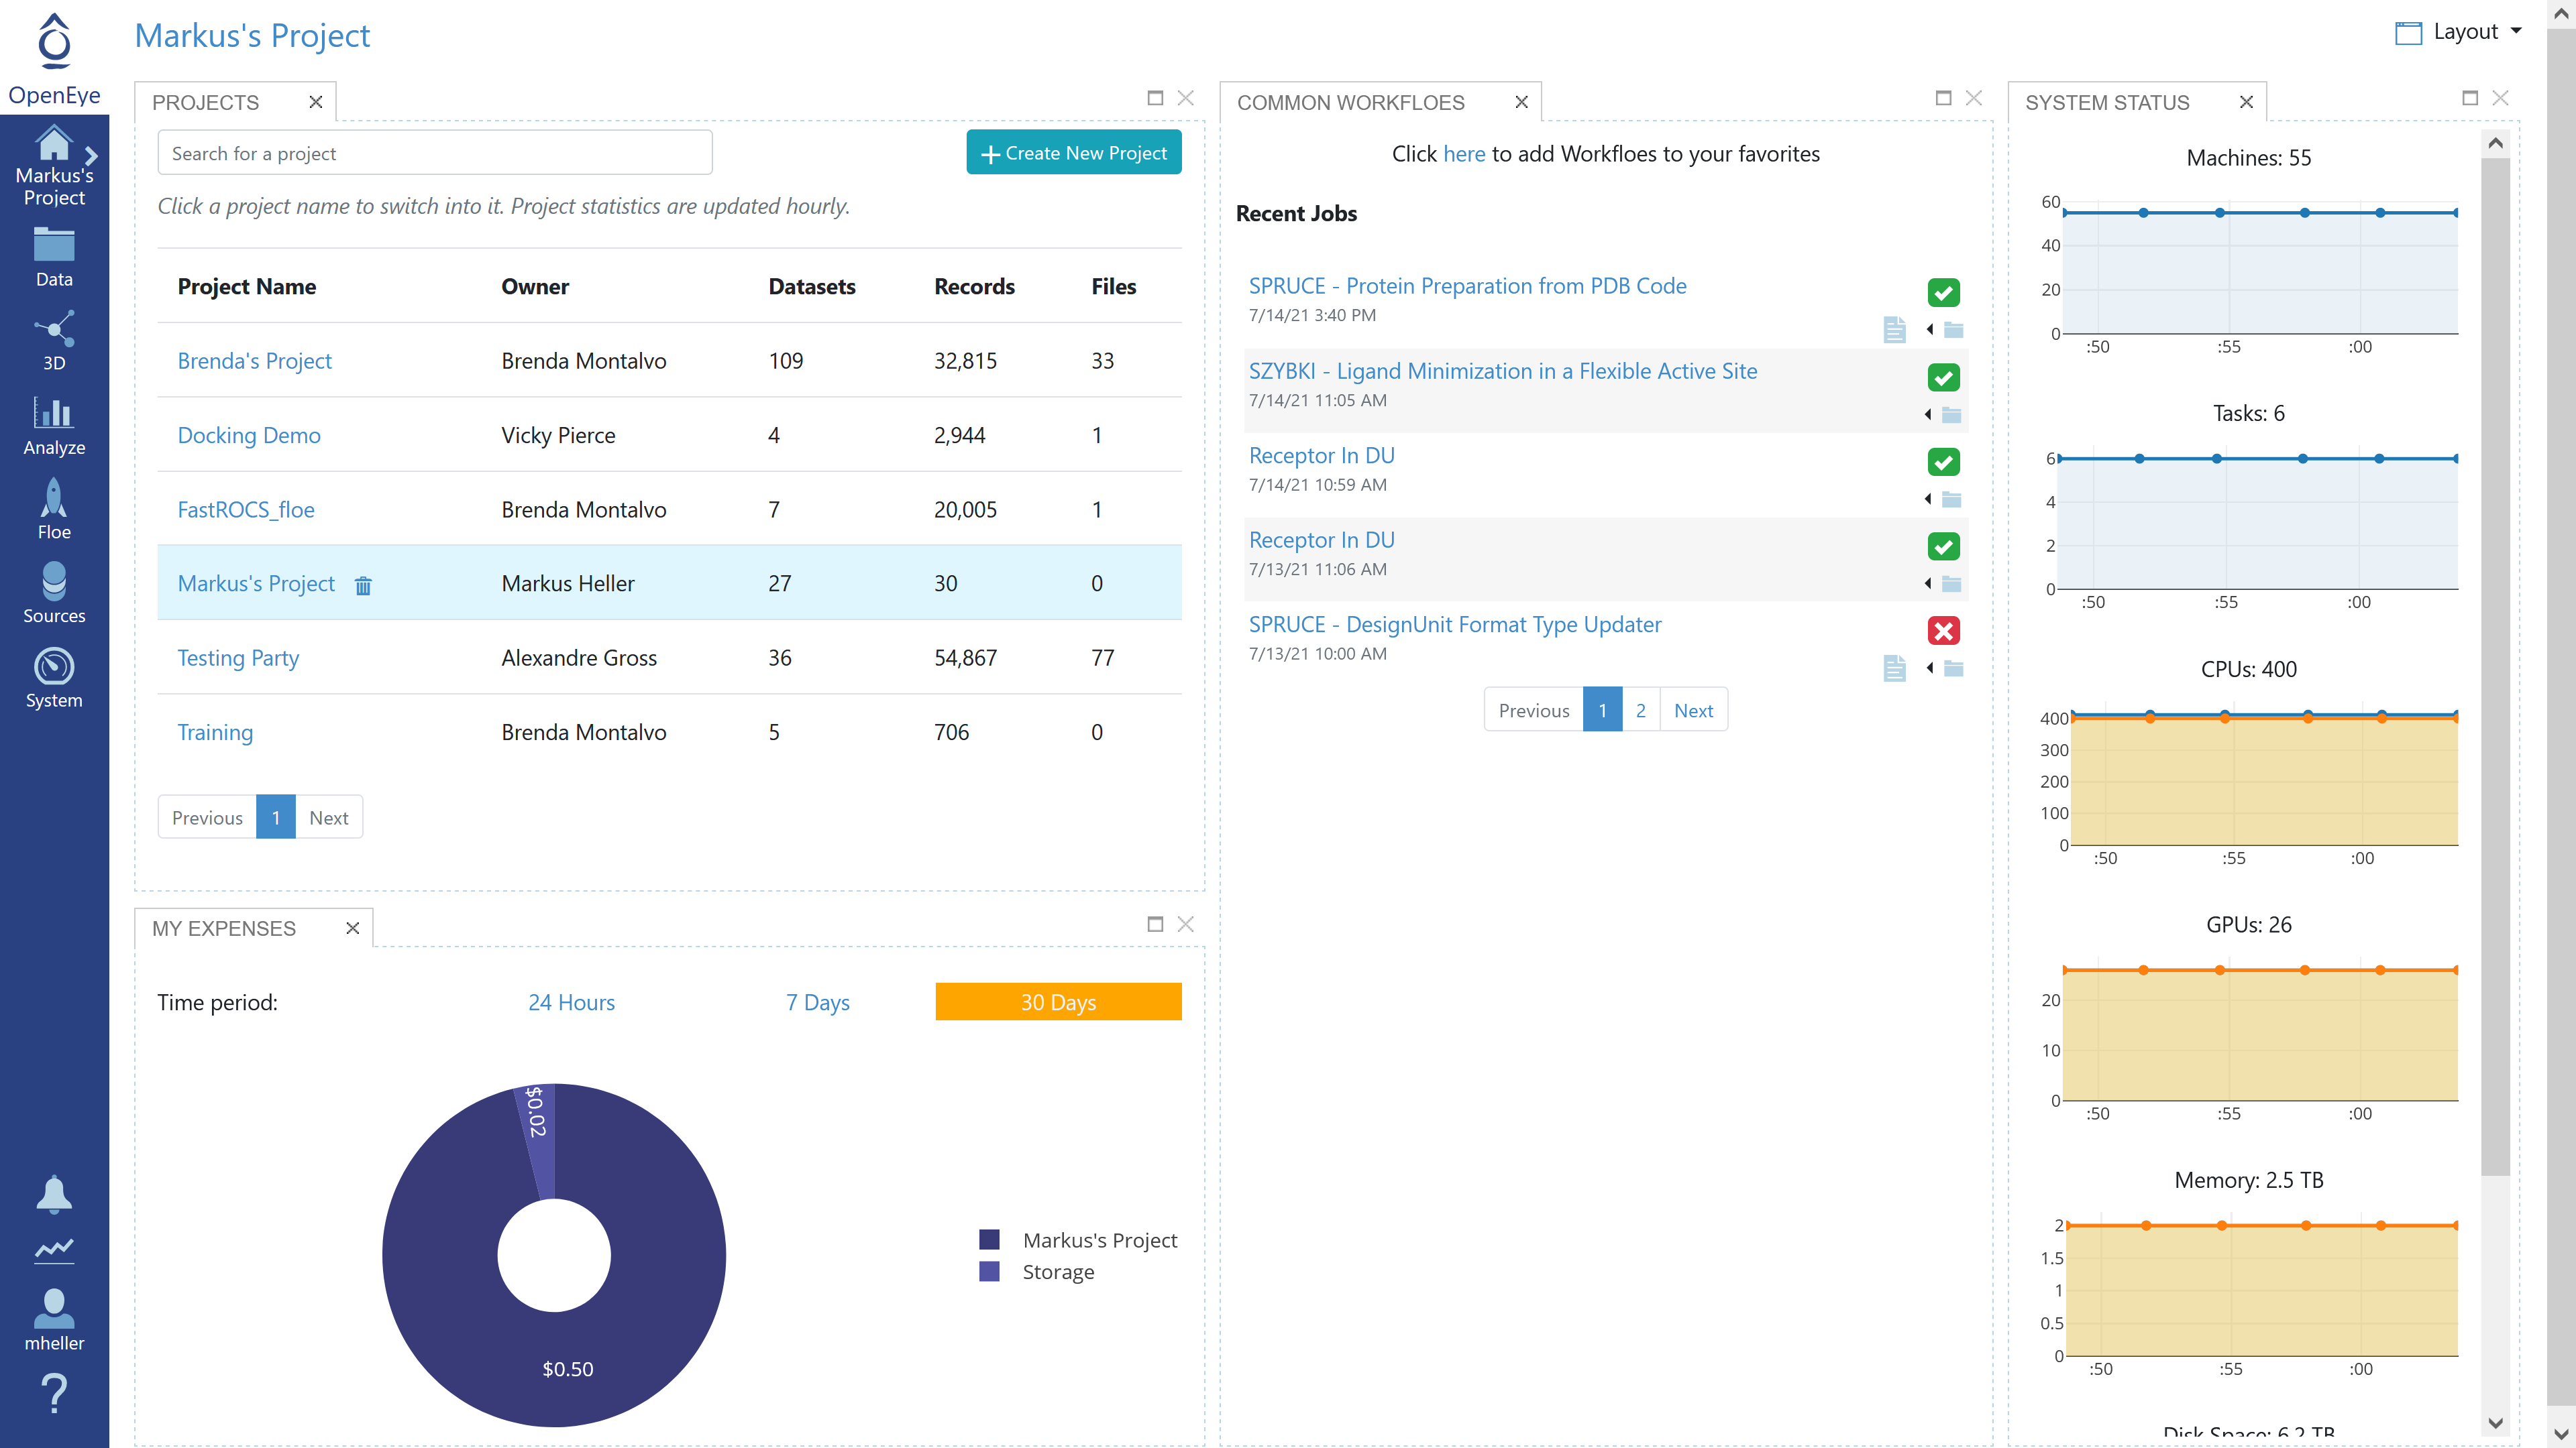Screen dimensions: 2576x1448
Task: Open SPRUCE Protein Preparation from PDB Code job
Action: (x=1467, y=286)
